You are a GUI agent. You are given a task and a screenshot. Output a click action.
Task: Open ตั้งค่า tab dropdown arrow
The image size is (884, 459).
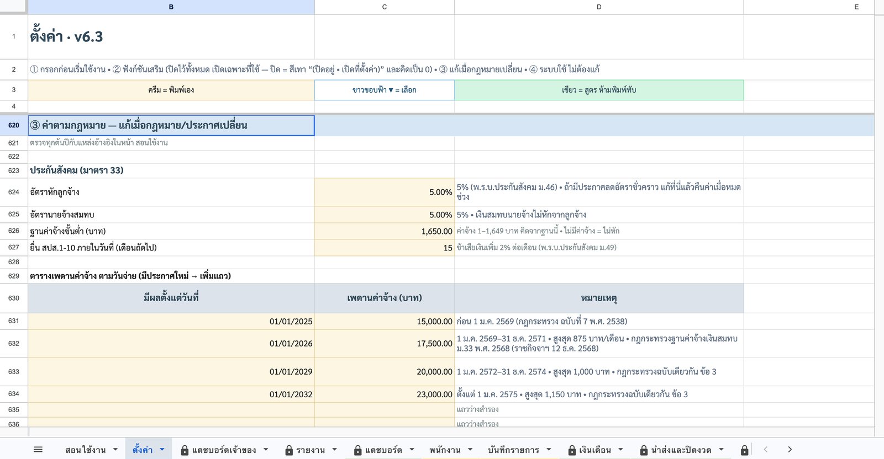point(162,450)
